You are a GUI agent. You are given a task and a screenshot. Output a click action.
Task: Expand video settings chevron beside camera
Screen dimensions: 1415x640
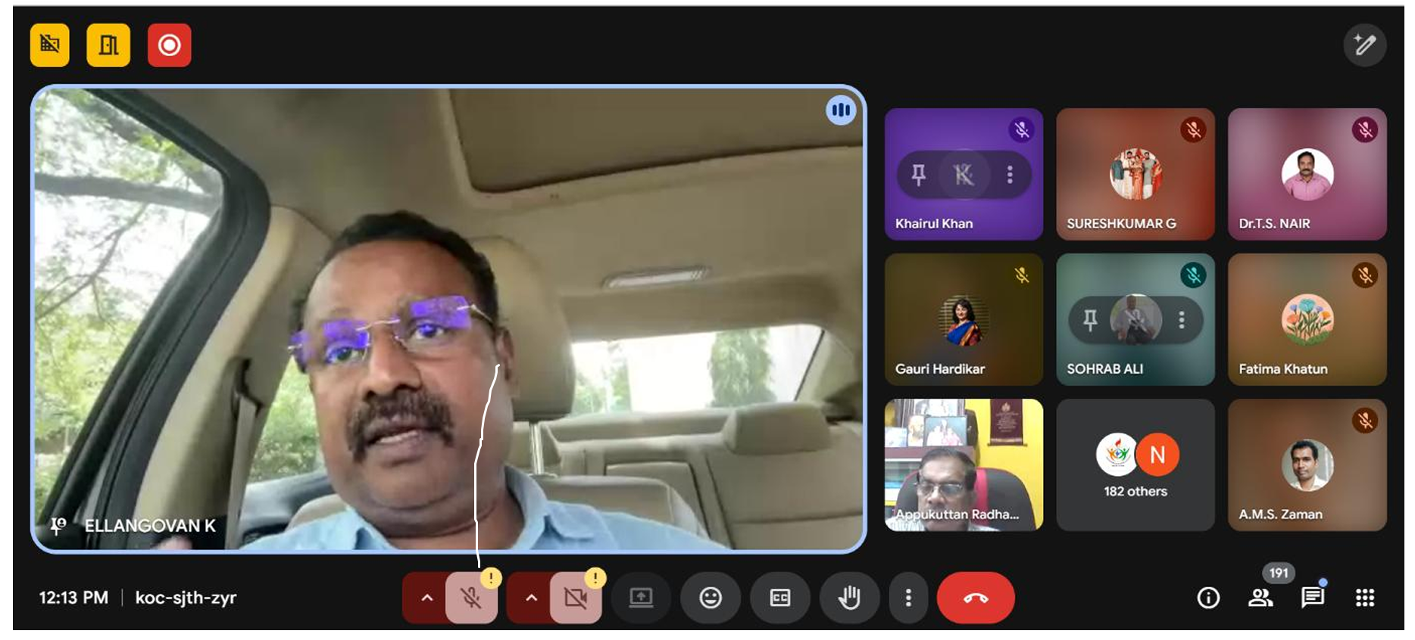[532, 598]
